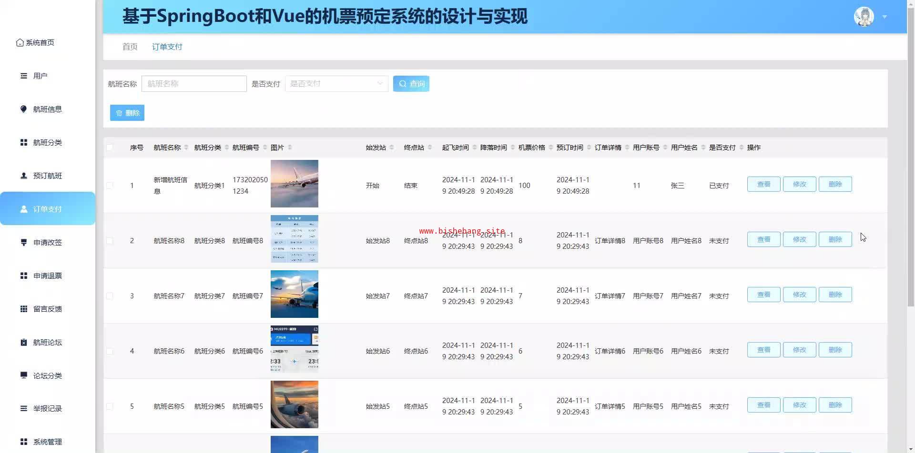This screenshot has height=453, width=915.
Task: Check the checkbox for row 1
Action: click(110, 186)
